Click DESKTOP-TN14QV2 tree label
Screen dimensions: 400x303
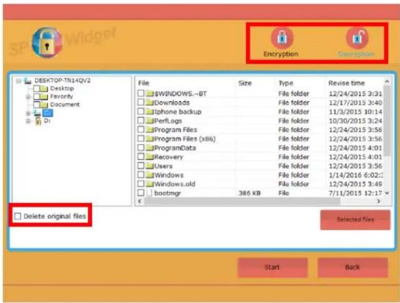[63, 80]
